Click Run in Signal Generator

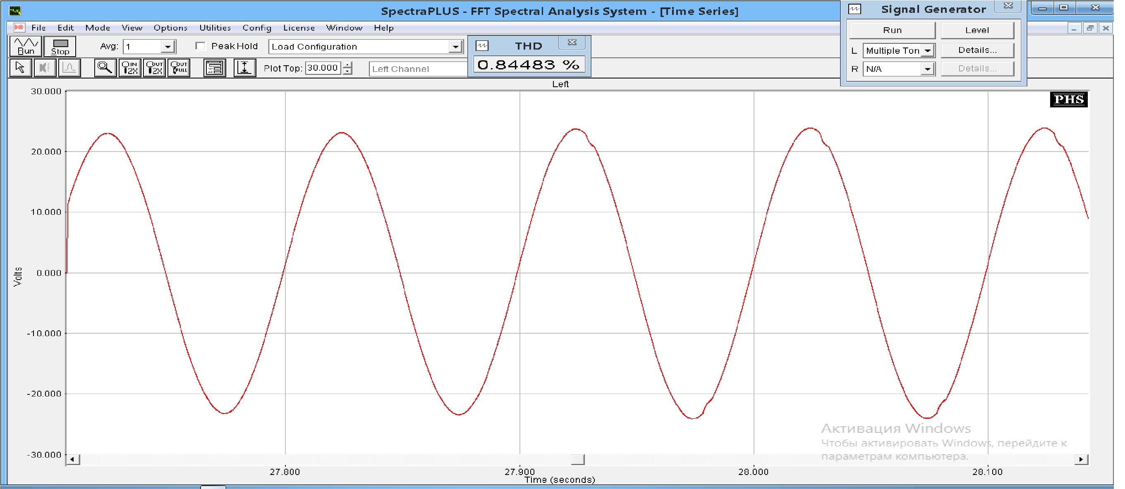(x=892, y=30)
